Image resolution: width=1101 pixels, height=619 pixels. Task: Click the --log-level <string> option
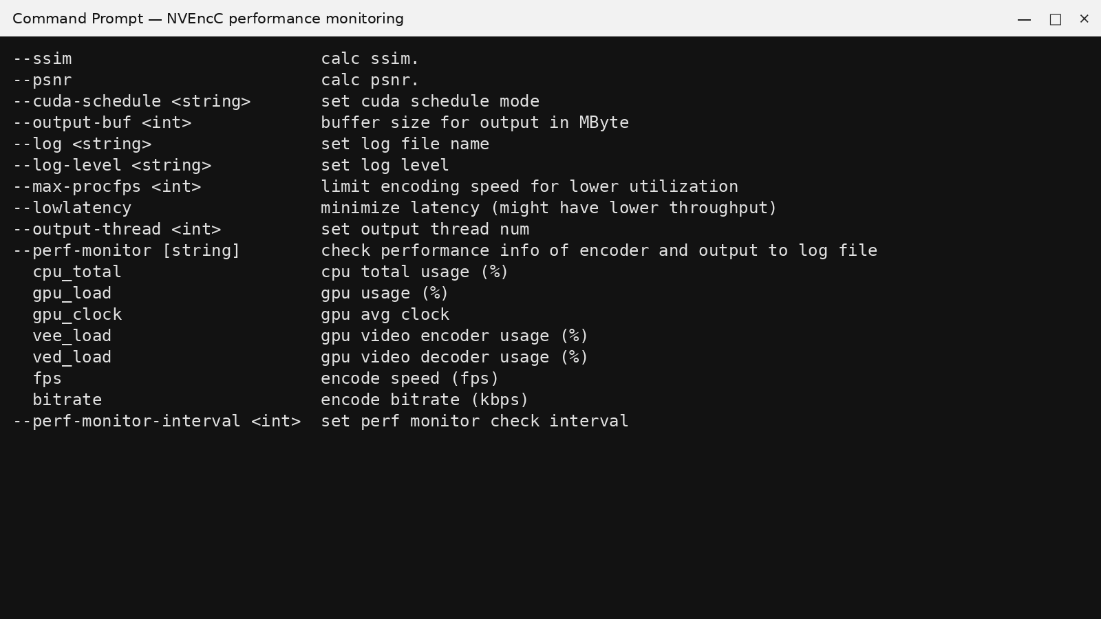(x=112, y=166)
